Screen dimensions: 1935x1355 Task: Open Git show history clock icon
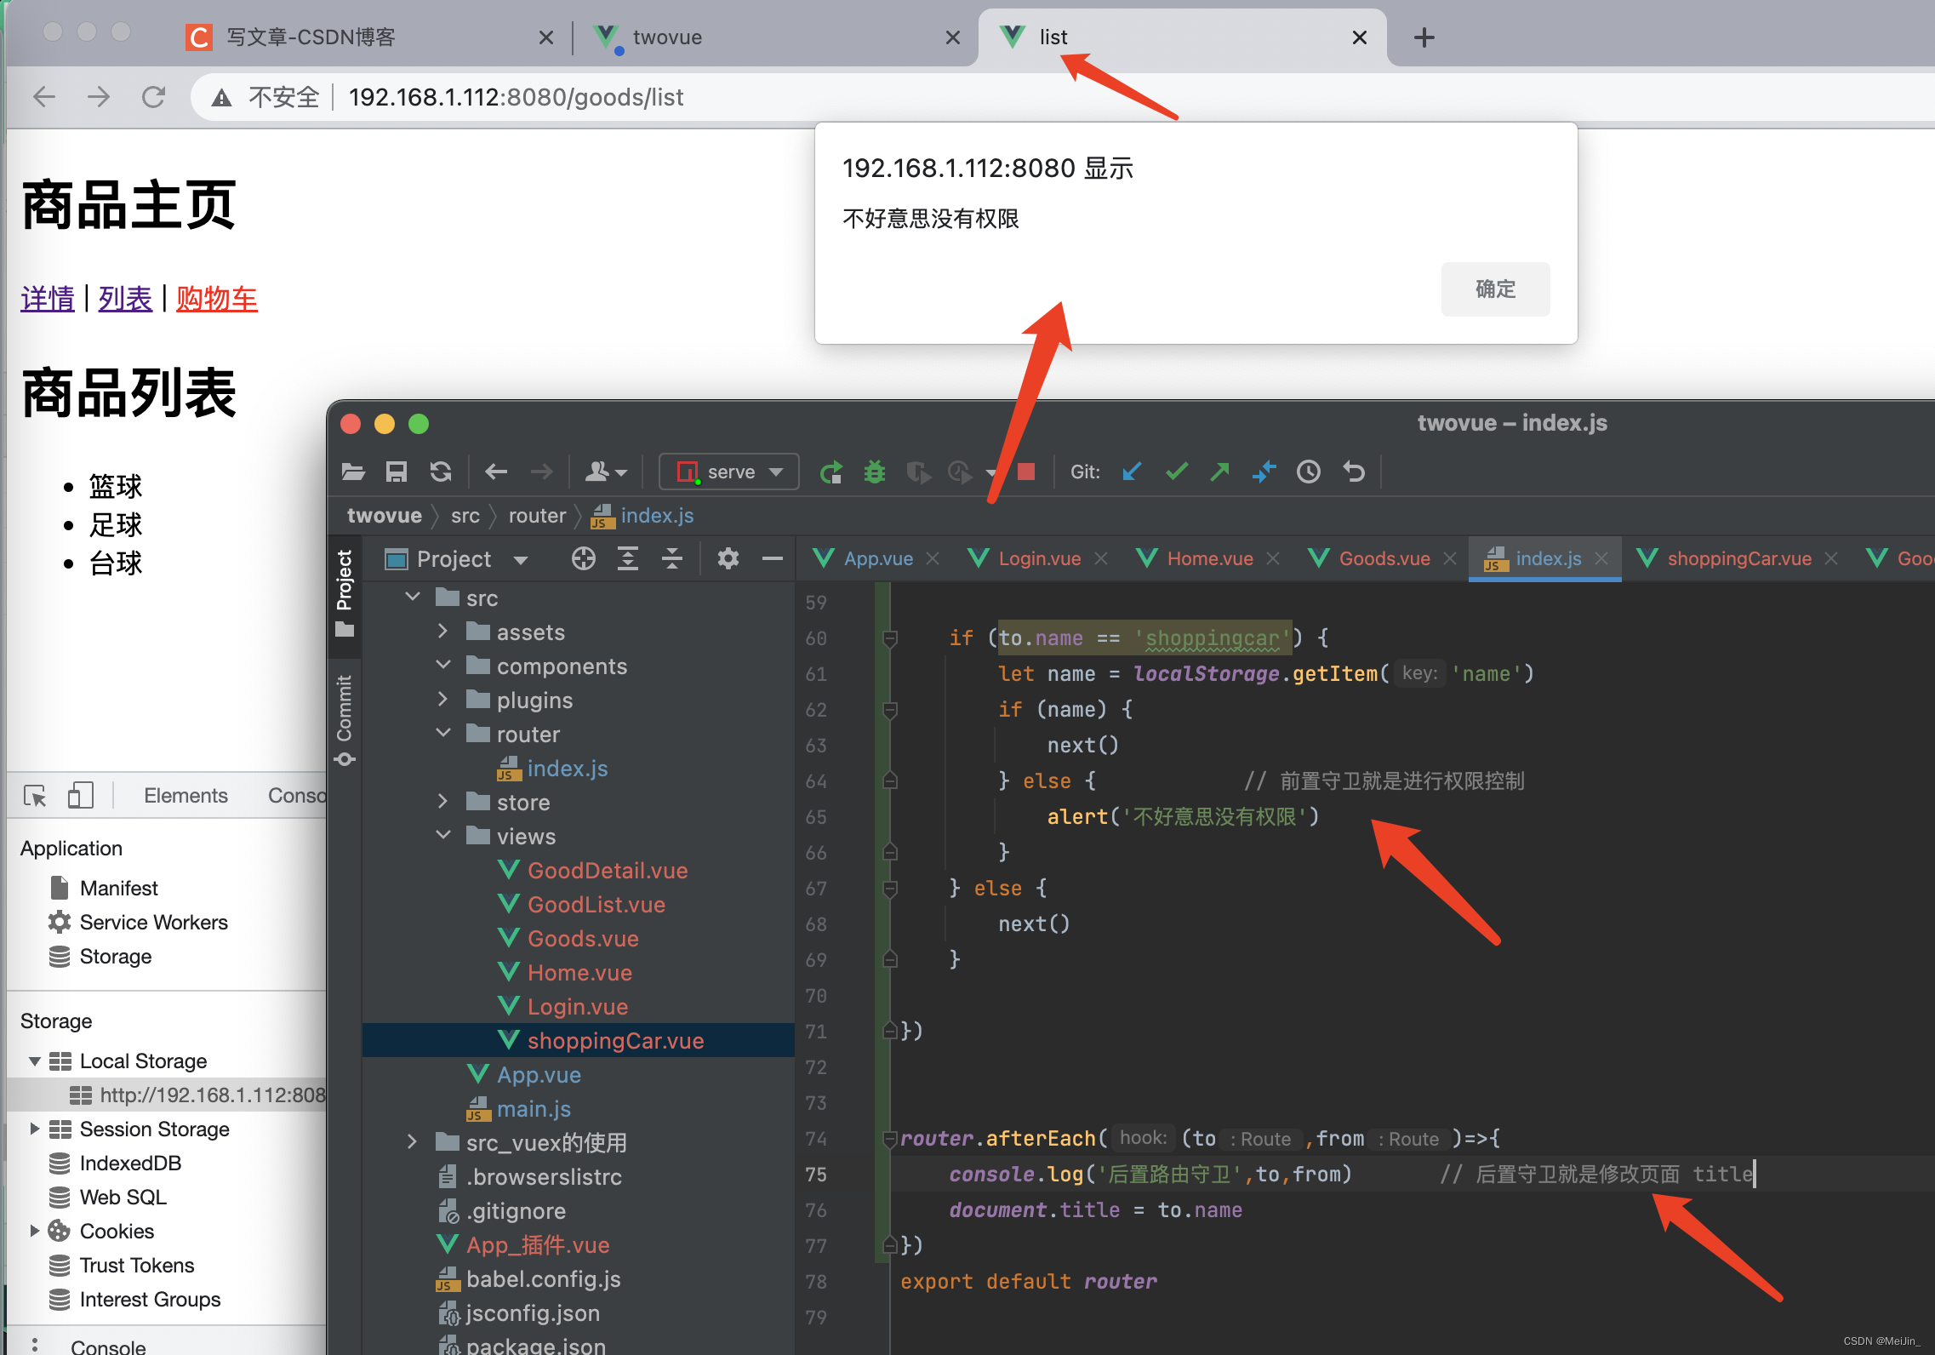pos(1308,472)
